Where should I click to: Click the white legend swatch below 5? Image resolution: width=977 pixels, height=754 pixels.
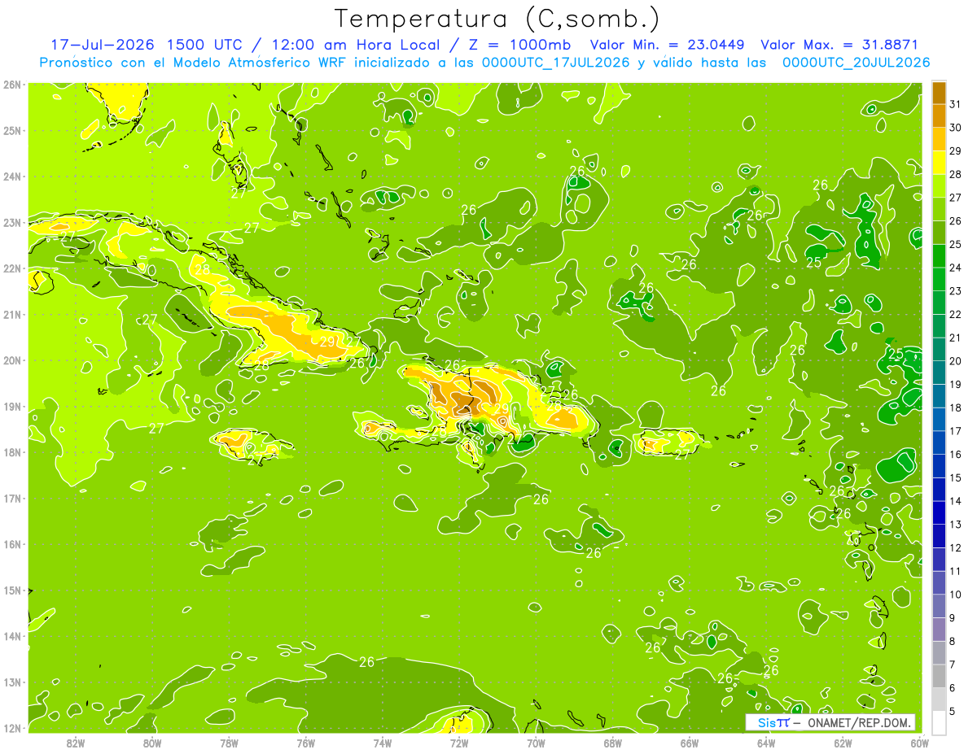click(x=940, y=722)
